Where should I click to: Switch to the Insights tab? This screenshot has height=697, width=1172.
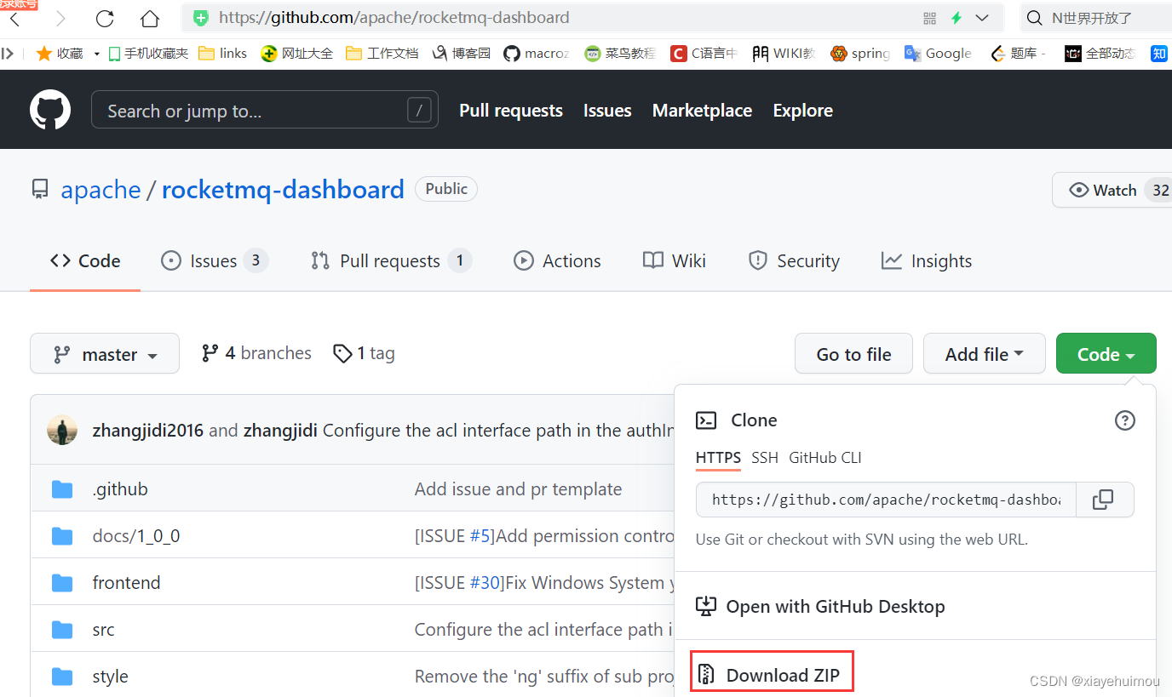tap(927, 261)
